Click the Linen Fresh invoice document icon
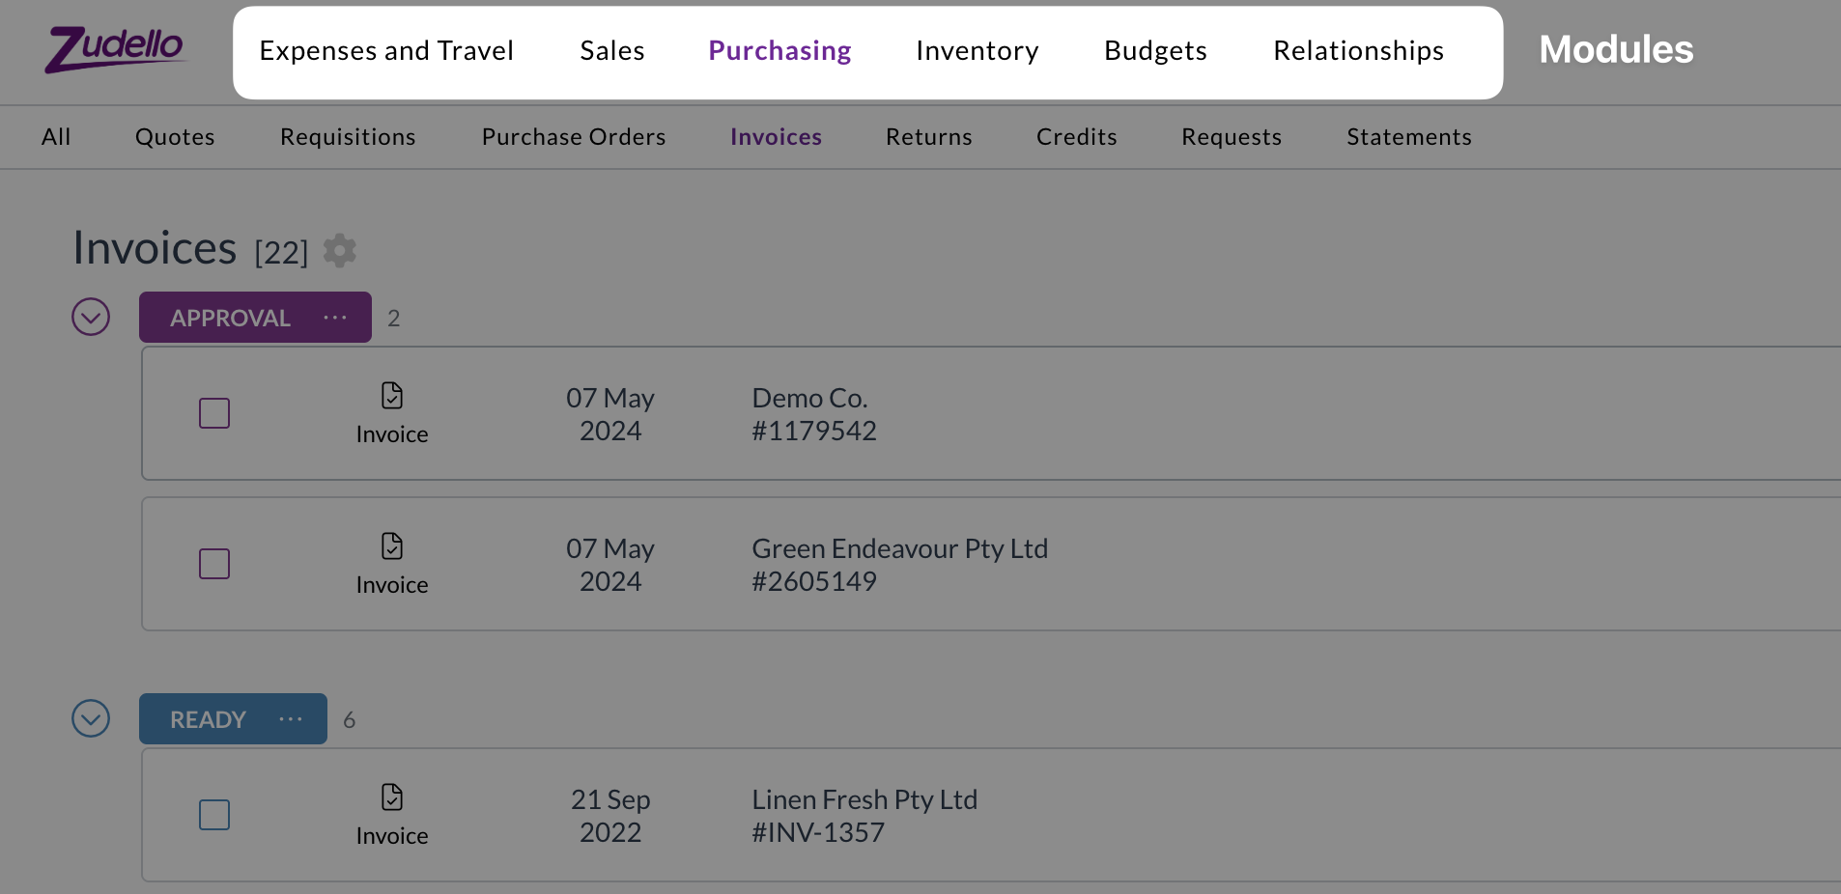The height and width of the screenshot is (894, 1841). pyautogui.click(x=392, y=797)
